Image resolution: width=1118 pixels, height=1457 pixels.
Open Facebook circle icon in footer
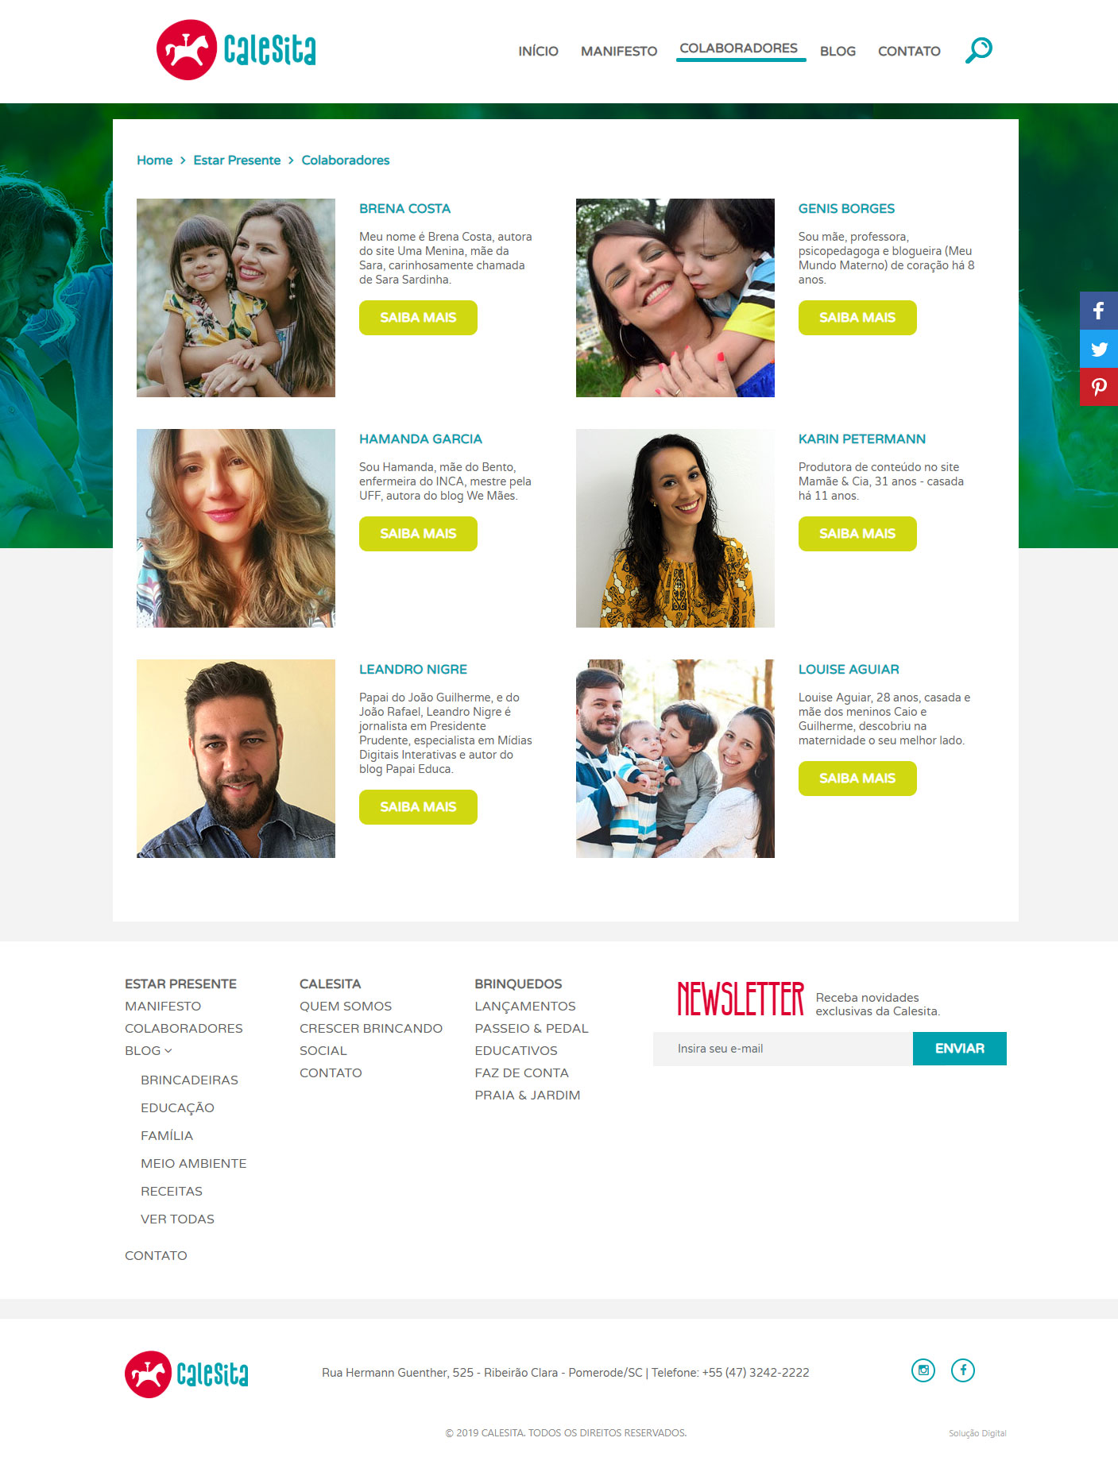963,1370
